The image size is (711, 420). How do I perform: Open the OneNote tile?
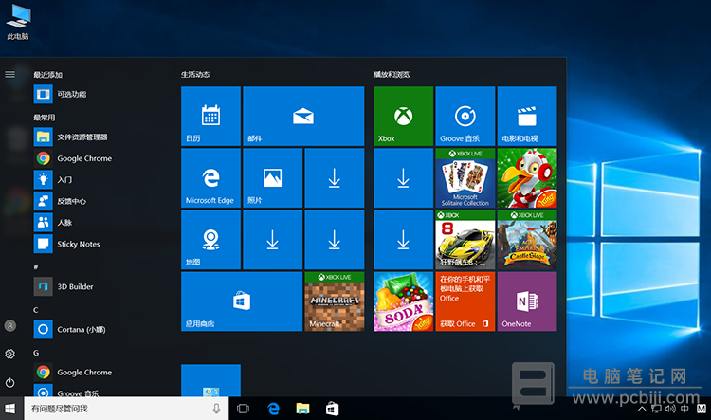point(527,301)
